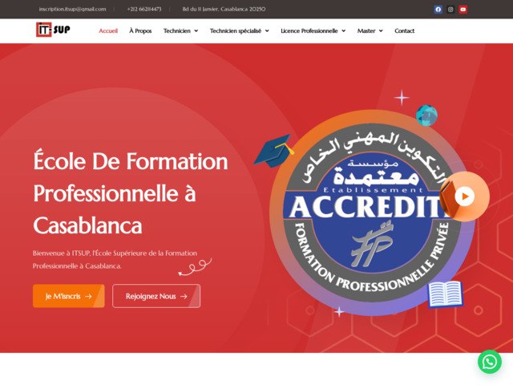Open the Facebook social icon

[x=438, y=9]
